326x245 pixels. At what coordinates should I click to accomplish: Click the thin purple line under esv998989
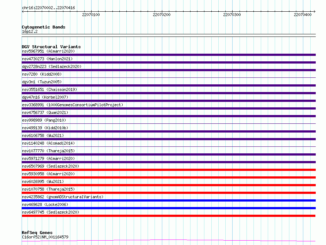(x=168, y=123)
